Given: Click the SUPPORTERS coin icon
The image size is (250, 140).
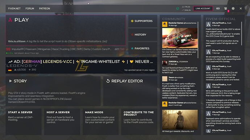Looking at the screenshot, I should pos(132,21).
